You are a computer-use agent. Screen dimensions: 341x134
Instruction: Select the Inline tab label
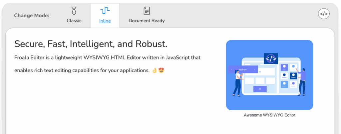105,21
